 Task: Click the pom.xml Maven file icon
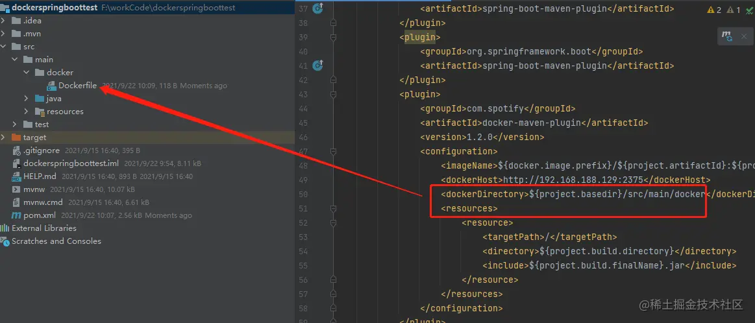(x=16, y=215)
